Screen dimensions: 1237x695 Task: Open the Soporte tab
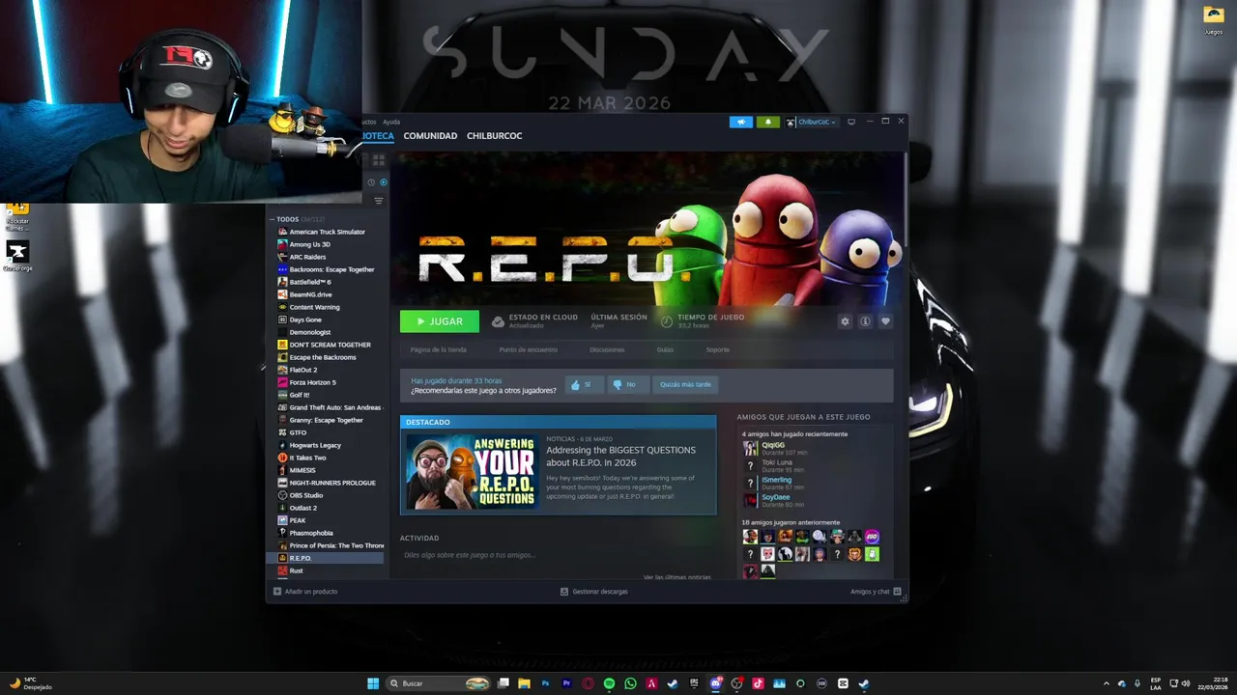[x=717, y=349]
